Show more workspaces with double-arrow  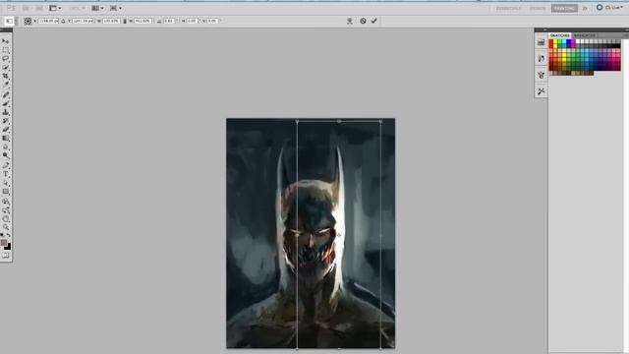tap(585, 8)
